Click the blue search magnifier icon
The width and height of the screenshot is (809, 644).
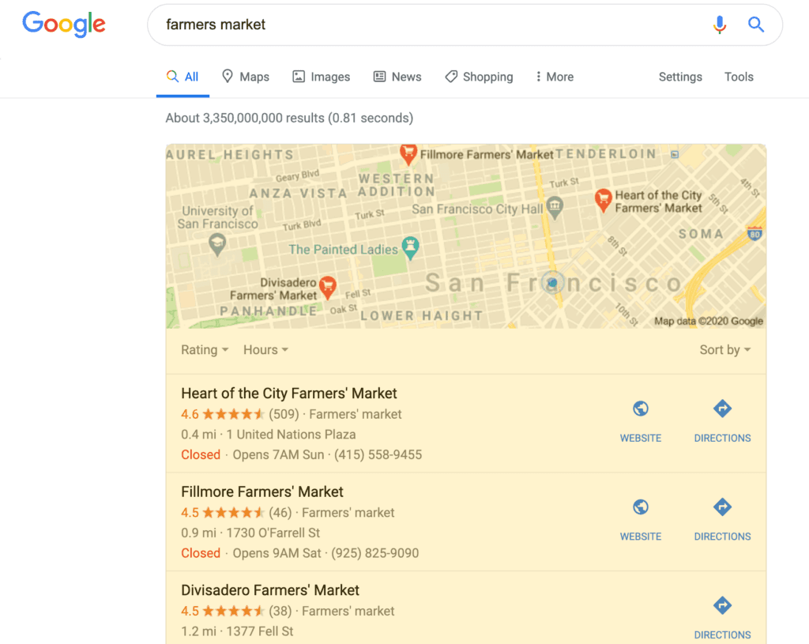tap(756, 24)
